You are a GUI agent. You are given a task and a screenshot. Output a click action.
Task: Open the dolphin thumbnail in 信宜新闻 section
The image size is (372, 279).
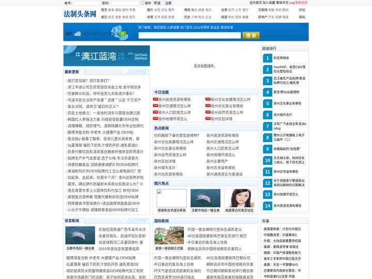(x=80, y=236)
